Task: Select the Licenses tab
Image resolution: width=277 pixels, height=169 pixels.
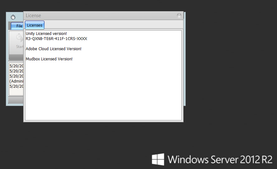Action: coord(35,25)
